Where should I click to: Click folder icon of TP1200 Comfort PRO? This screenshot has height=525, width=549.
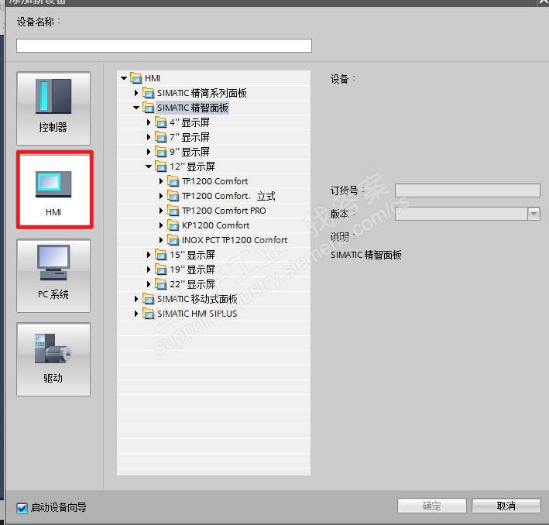click(173, 211)
